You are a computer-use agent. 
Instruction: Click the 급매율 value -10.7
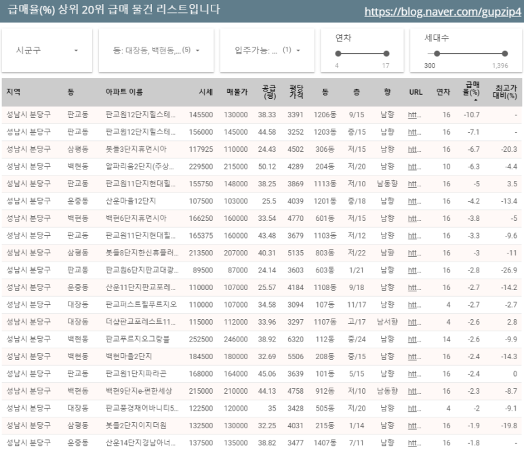472,115
